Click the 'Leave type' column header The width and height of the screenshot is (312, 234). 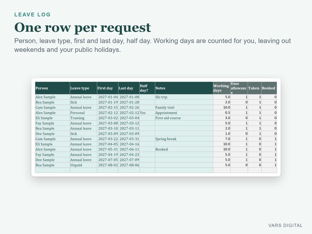(x=83, y=88)
